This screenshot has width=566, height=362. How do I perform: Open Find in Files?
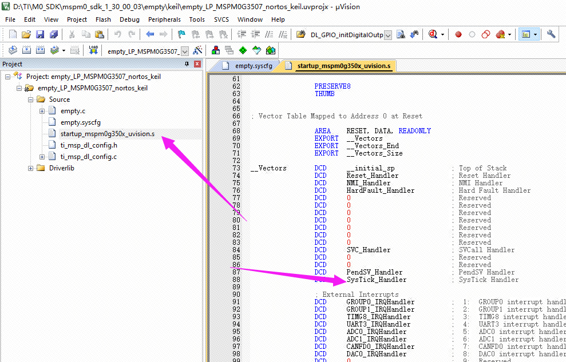click(x=300, y=35)
